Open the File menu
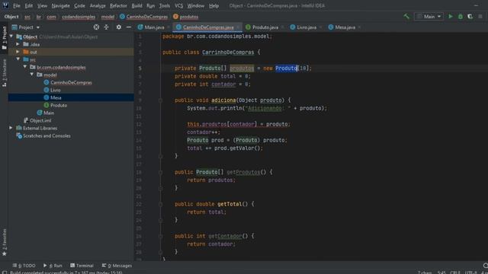Screen dimensions: 488x274 pos(17,5)
